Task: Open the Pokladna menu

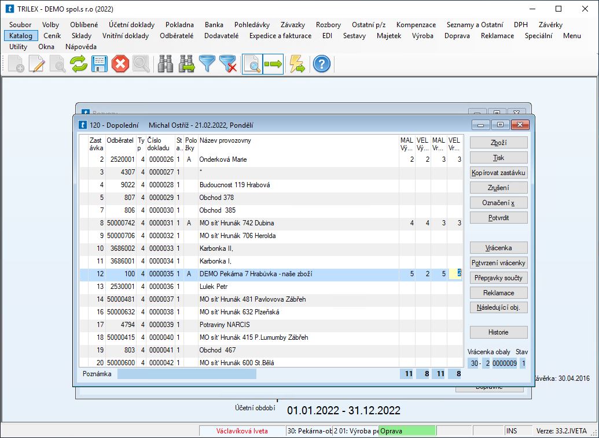Action: pos(179,25)
